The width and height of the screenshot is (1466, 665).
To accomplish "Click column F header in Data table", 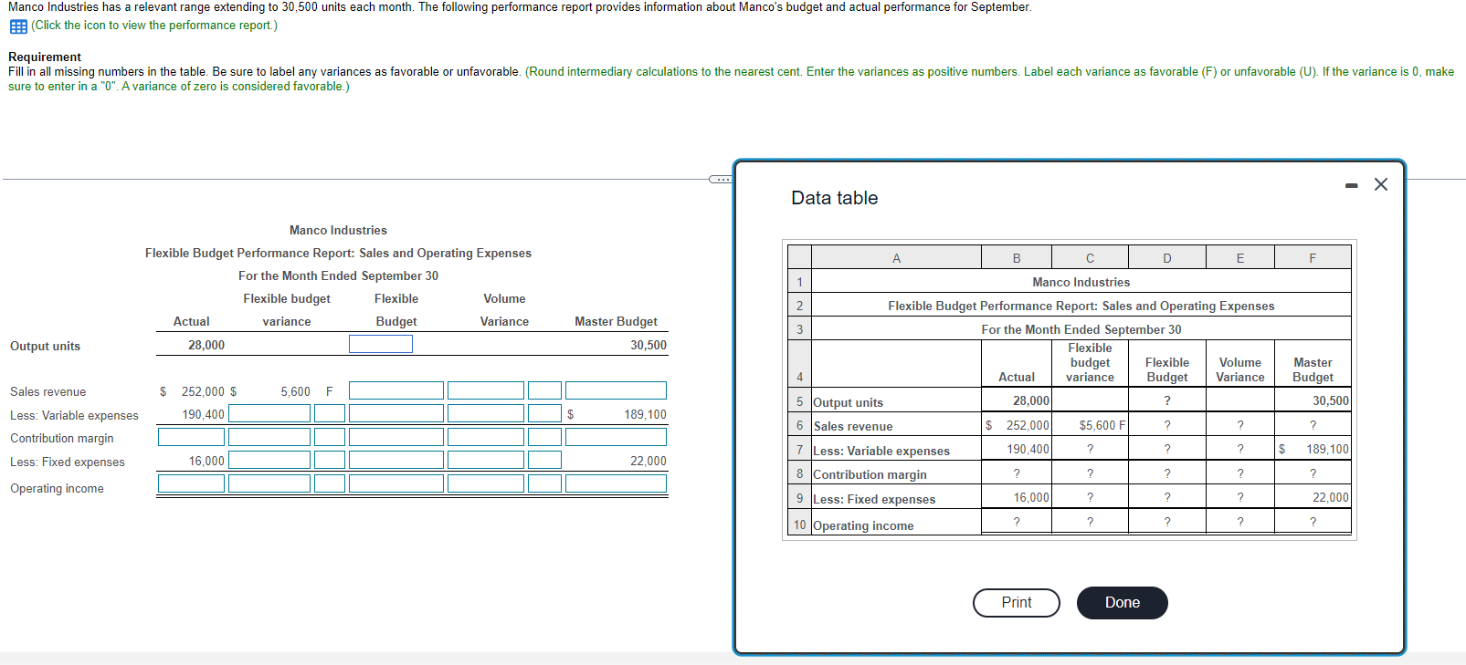I will pos(1313,258).
